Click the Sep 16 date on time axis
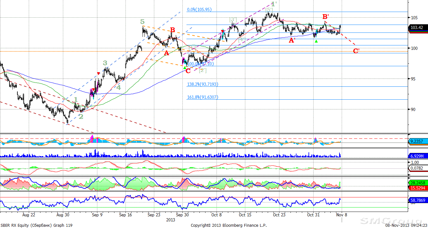 [x=125, y=215]
